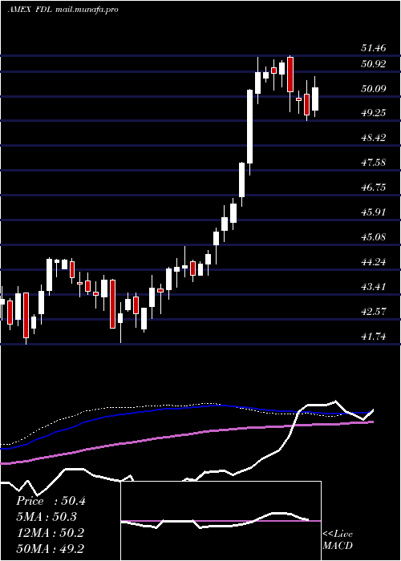Click the last white candlestick at the chart's right end
The width and height of the screenshot is (401, 561).
coord(315,99)
